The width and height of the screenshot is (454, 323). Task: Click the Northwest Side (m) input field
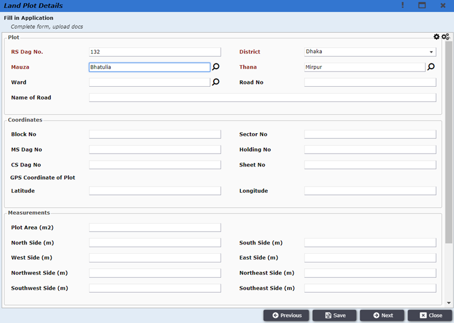[155, 273]
